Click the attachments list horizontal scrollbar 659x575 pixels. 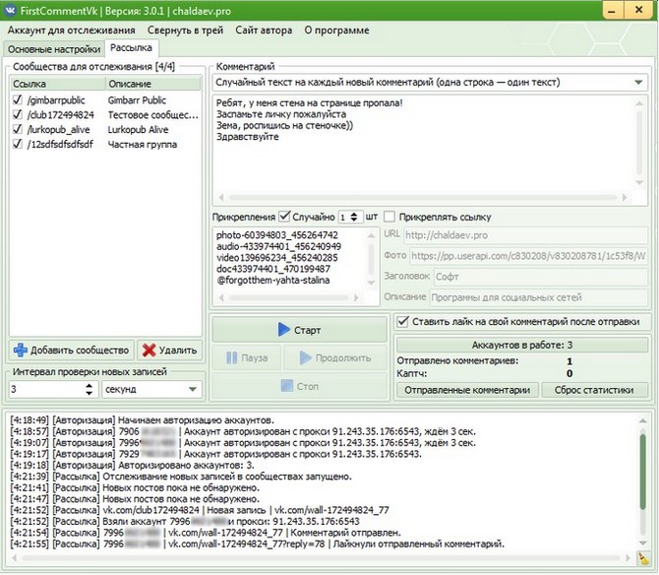click(x=289, y=297)
